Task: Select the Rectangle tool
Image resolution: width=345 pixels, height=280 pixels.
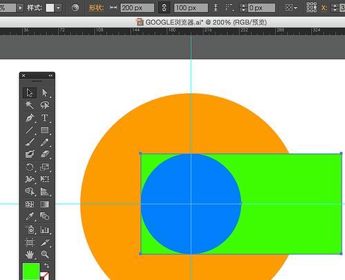Action: click(x=45, y=130)
